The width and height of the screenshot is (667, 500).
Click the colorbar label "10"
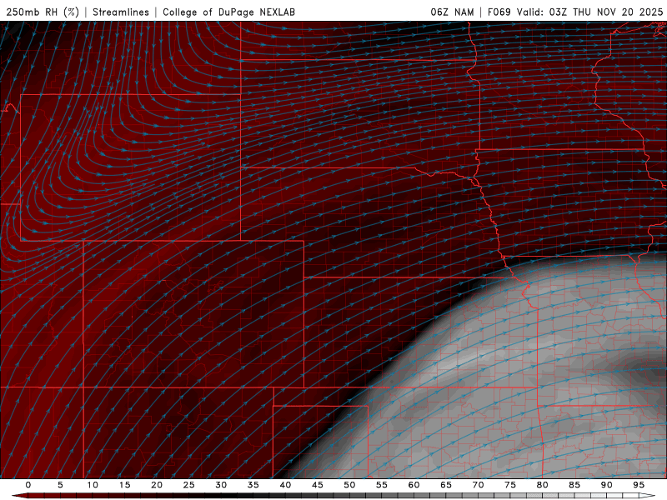(x=93, y=485)
